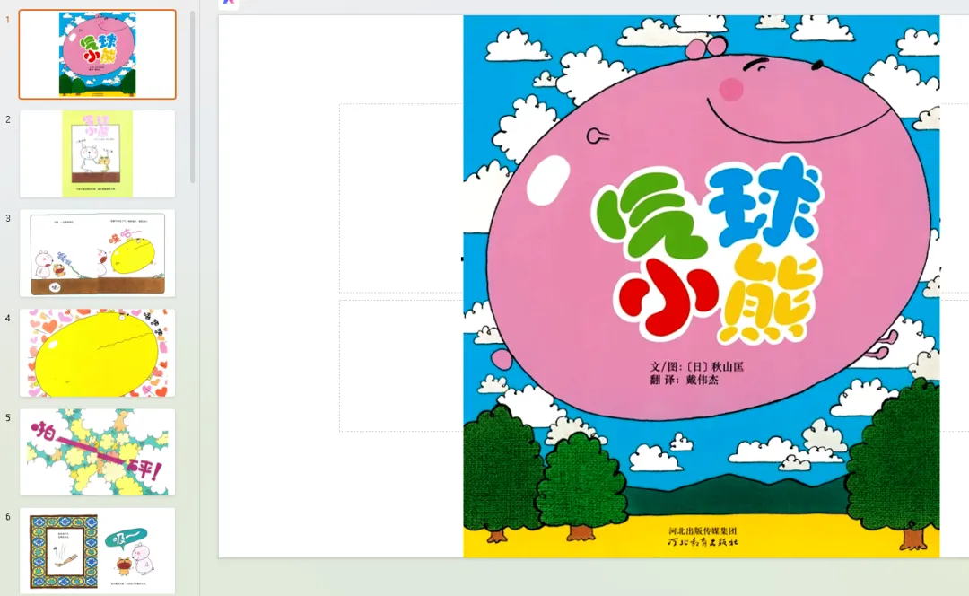Select the lower empty placeholder on the slide
The image size is (969, 596).
401,365
